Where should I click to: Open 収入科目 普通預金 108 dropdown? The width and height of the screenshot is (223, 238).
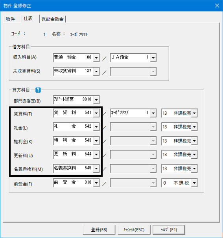[x=96, y=58]
